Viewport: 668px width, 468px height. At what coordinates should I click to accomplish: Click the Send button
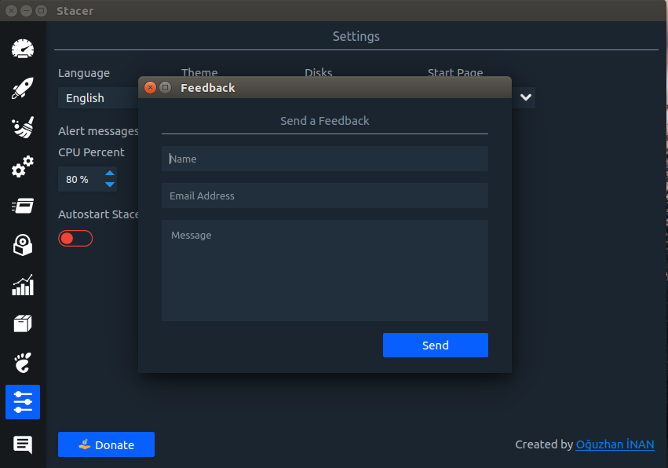(x=436, y=346)
